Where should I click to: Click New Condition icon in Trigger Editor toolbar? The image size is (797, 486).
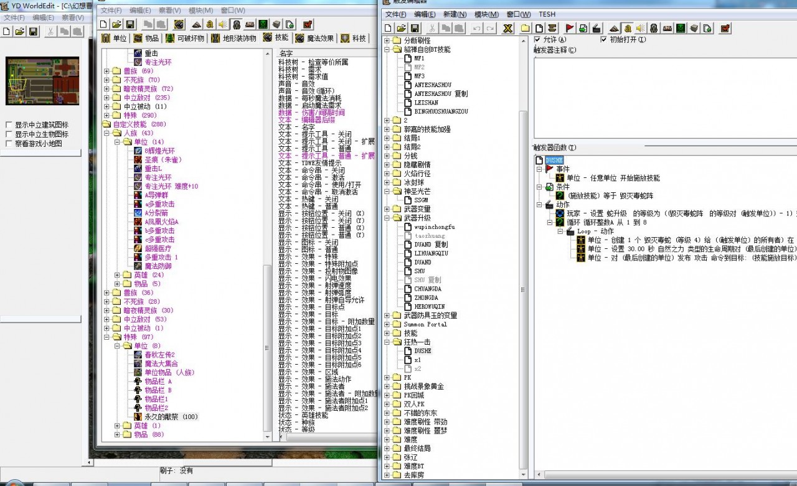click(583, 28)
